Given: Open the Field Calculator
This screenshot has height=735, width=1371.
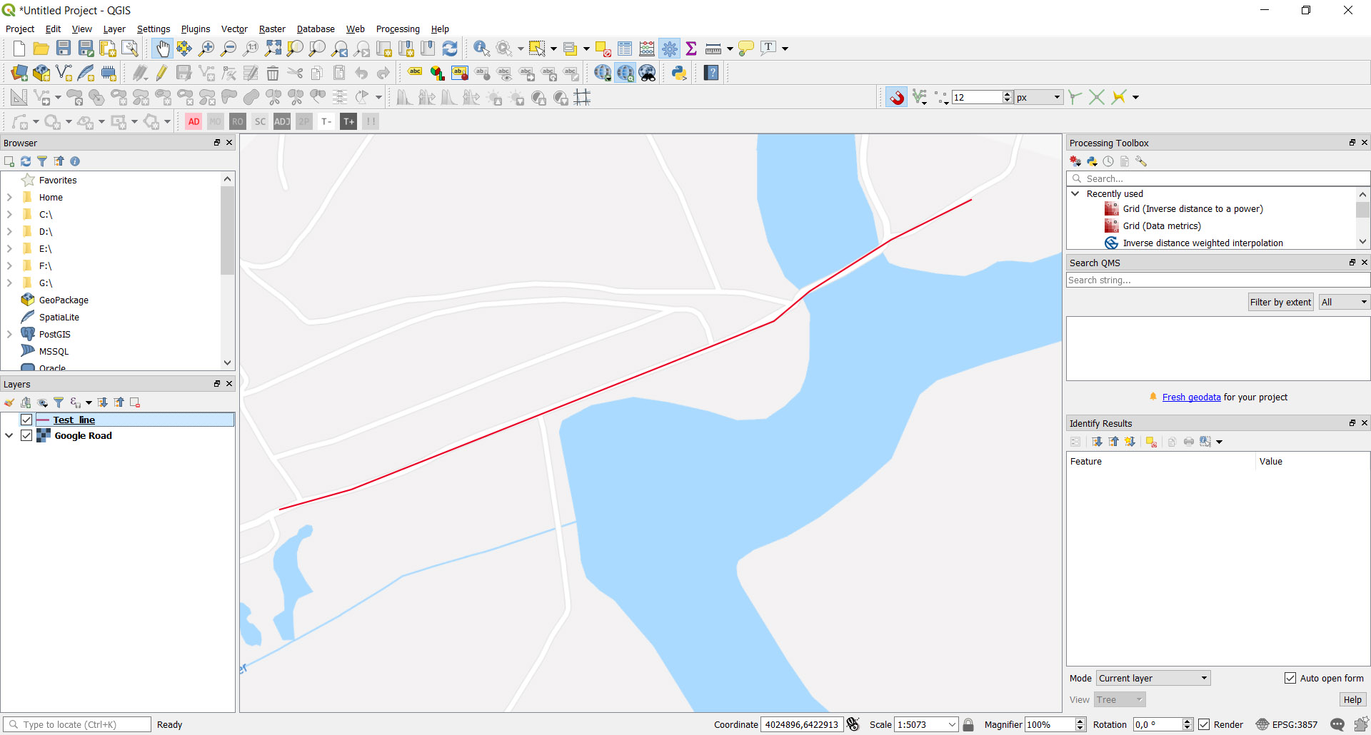Looking at the screenshot, I should [x=647, y=48].
